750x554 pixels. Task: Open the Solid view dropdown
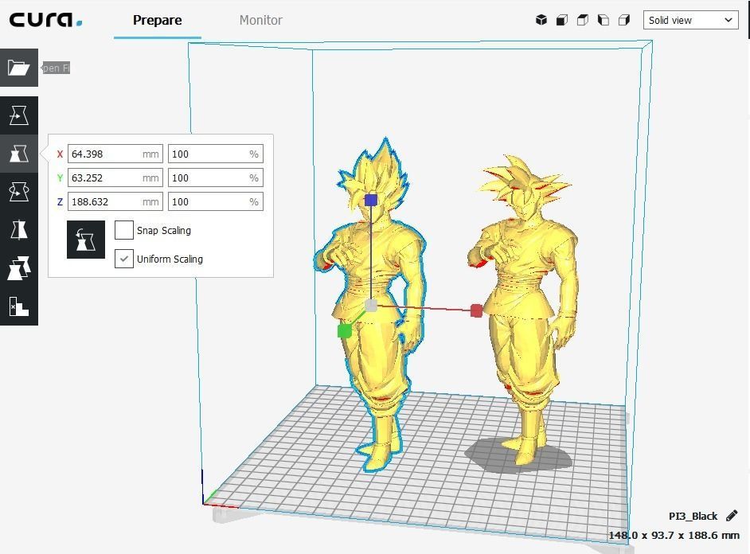coord(691,20)
